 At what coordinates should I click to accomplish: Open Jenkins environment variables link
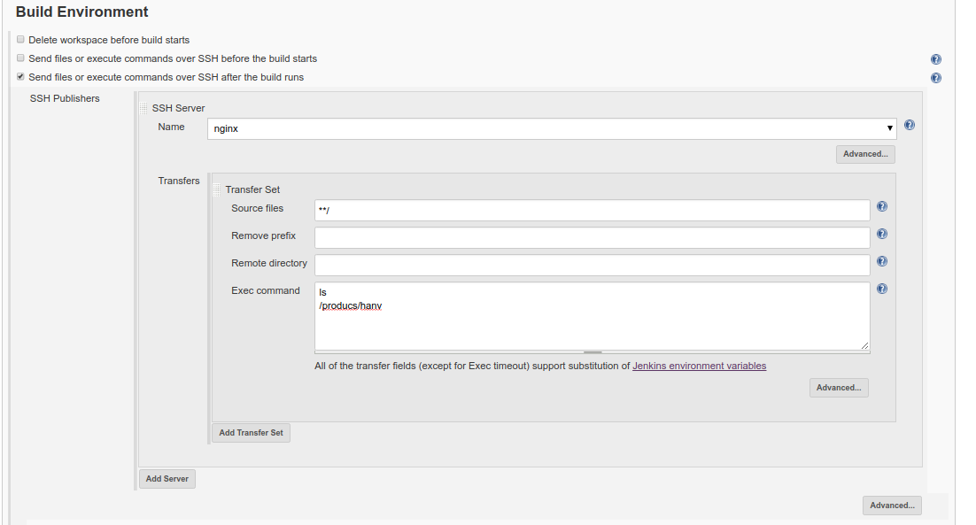click(x=699, y=367)
